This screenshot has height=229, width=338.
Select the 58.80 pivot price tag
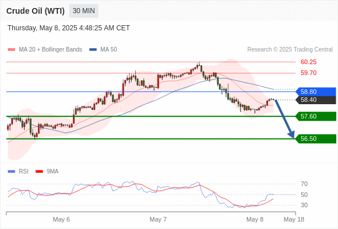316,92
